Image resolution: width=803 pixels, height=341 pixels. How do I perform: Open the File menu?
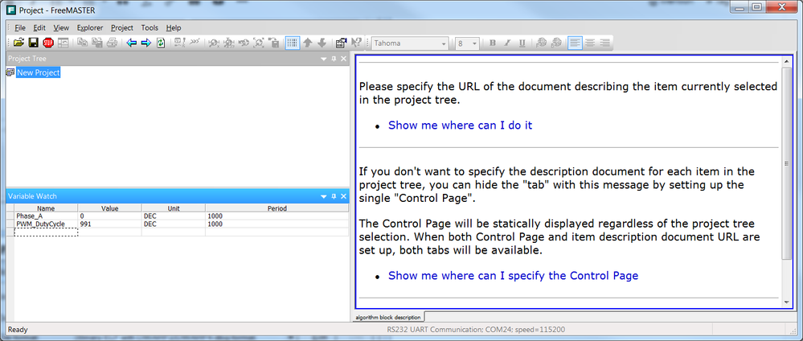(x=20, y=27)
